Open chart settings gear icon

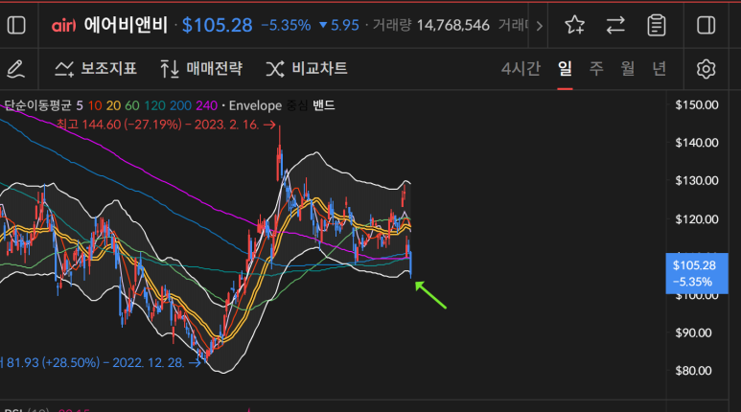706,69
